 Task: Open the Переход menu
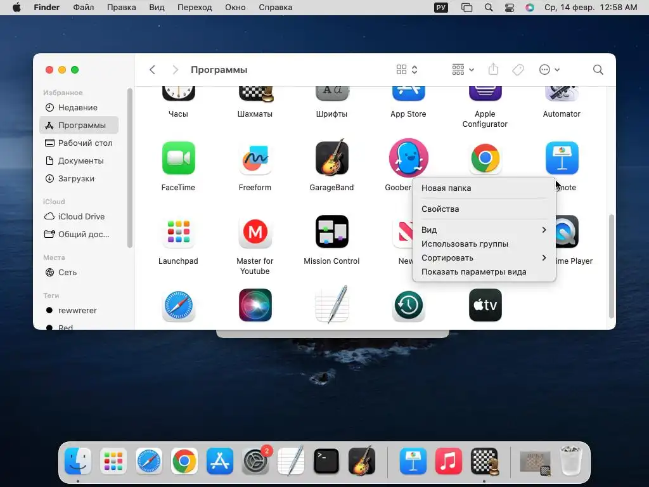click(x=195, y=8)
